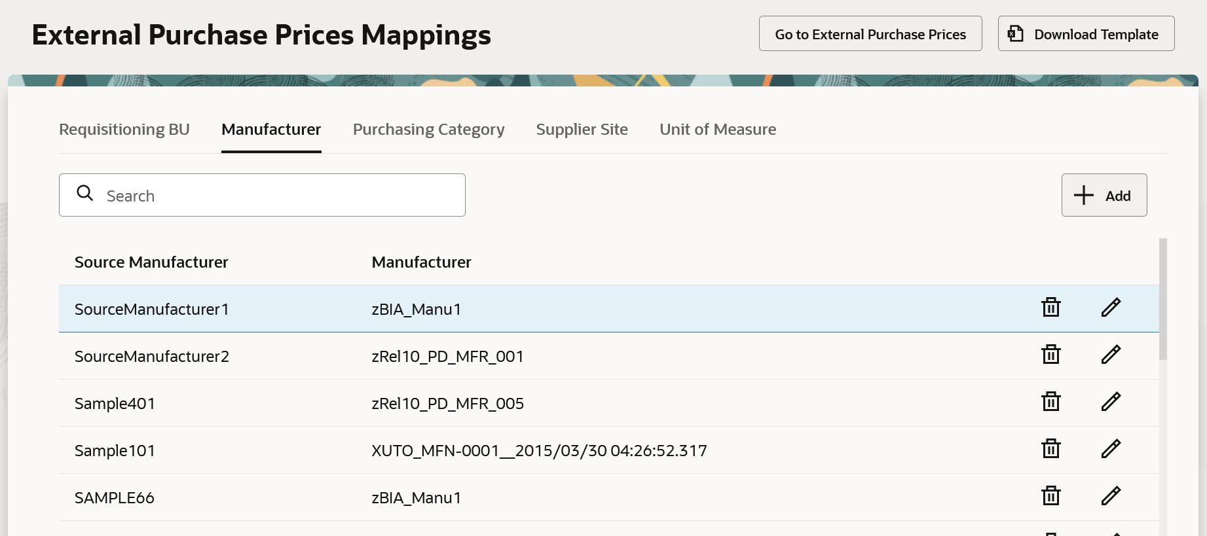Edit the Sample401 mapping row
Screen dimensions: 1207x536
coord(1111,401)
